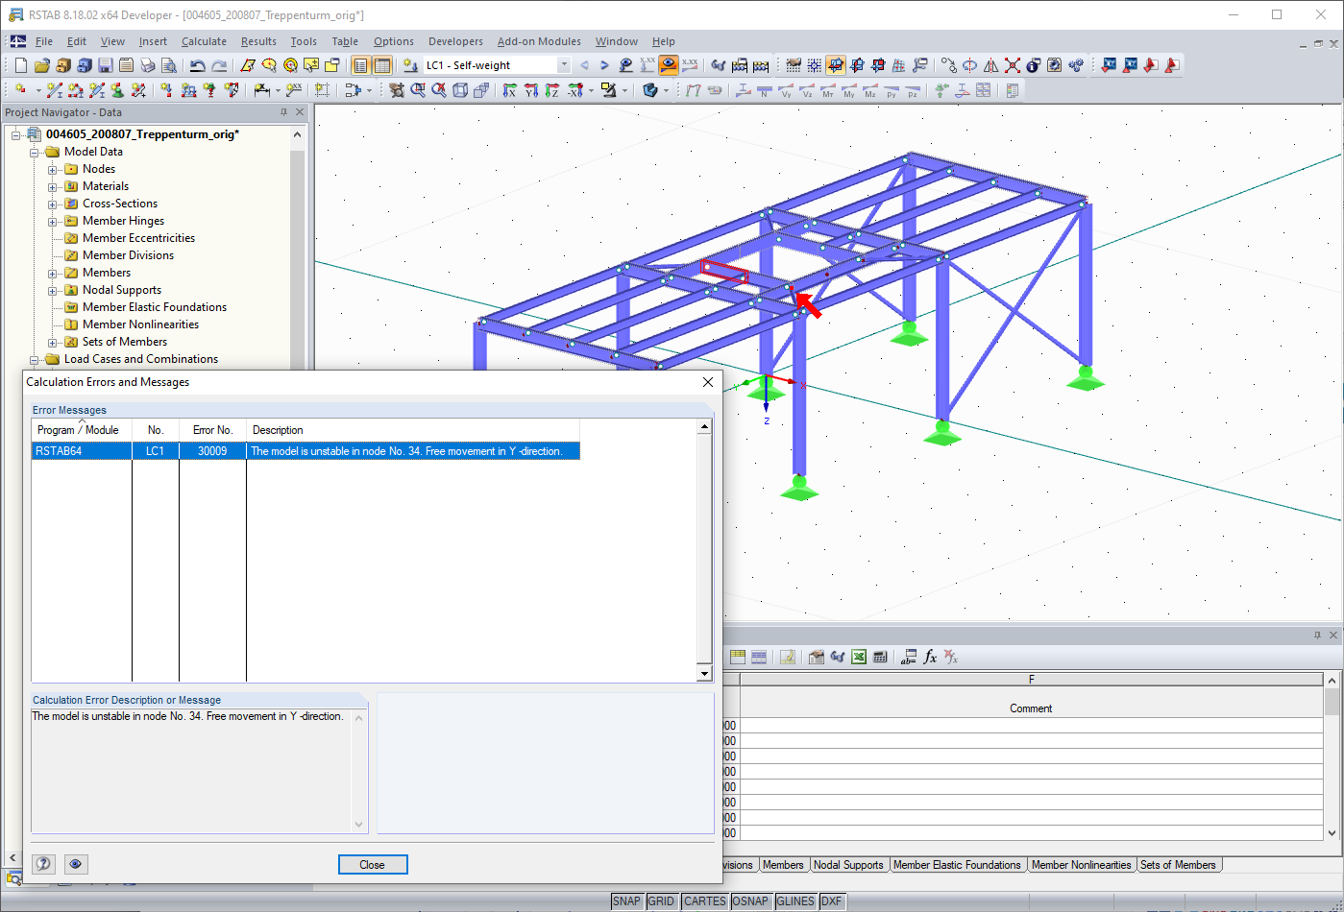Click the red X delete icon in toolbar
1344x912 pixels.
point(1013,65)
